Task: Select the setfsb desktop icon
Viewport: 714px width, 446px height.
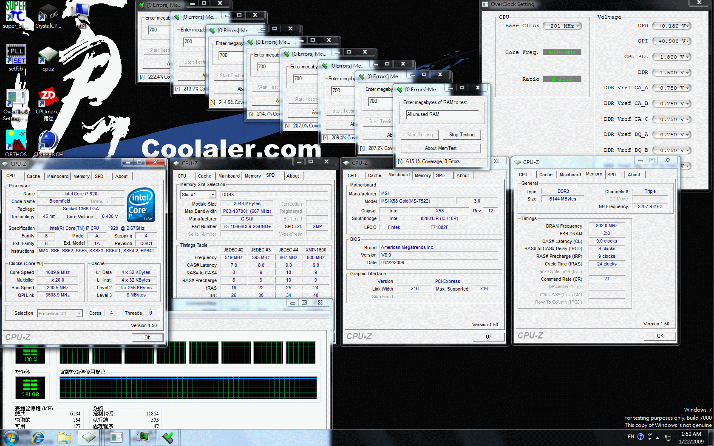Action: point(16,57)
